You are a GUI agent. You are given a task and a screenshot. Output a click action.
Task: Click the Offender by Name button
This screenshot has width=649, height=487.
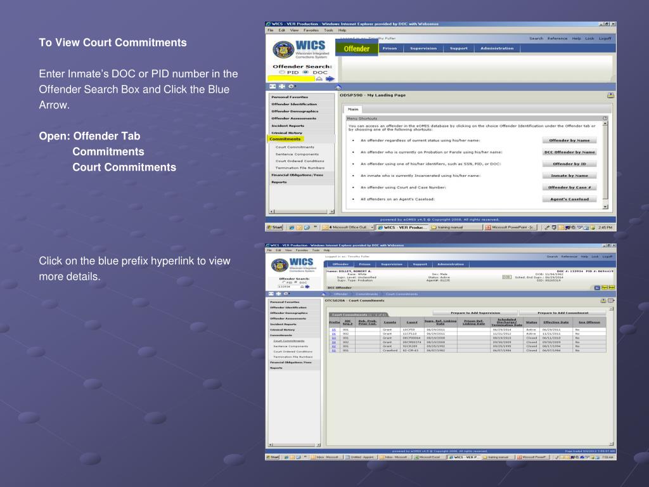[570, 140]
